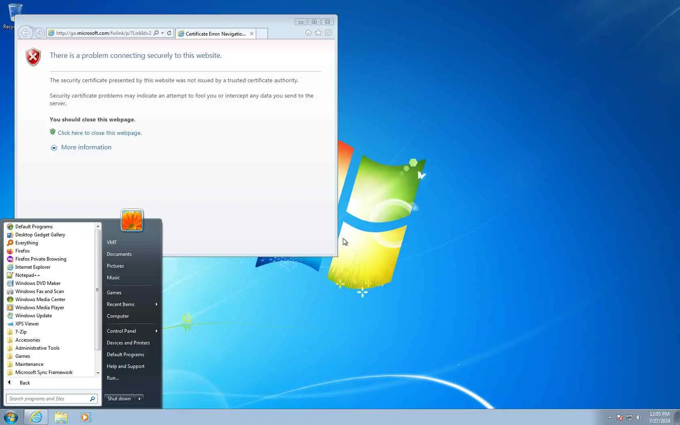This screenshot has width=680, height=425.
Task: Open Music library
Action: (131, 278)
